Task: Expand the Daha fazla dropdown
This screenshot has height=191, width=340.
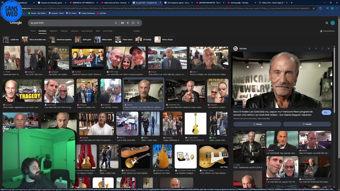Action: pyautogui.click(x=108, y=31)
